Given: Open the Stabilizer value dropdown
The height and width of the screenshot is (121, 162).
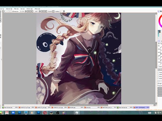Looking at the screenshot, I should click(64, 11).
